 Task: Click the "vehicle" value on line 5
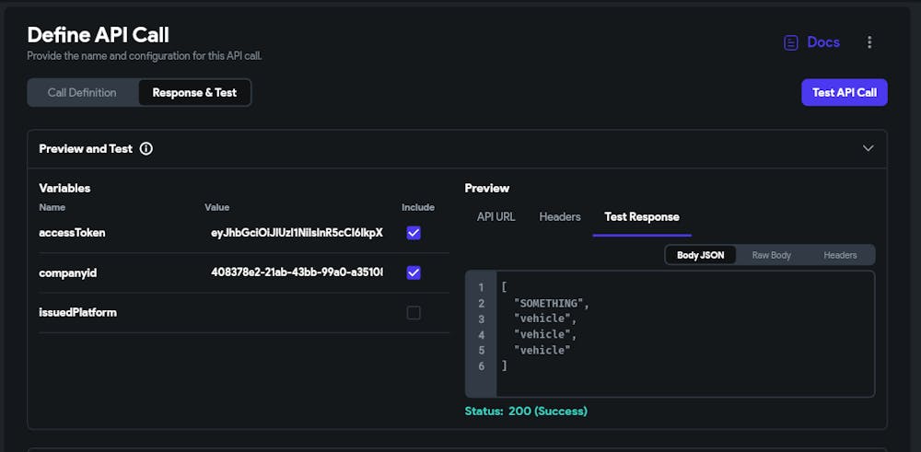[x=542, y=351]
